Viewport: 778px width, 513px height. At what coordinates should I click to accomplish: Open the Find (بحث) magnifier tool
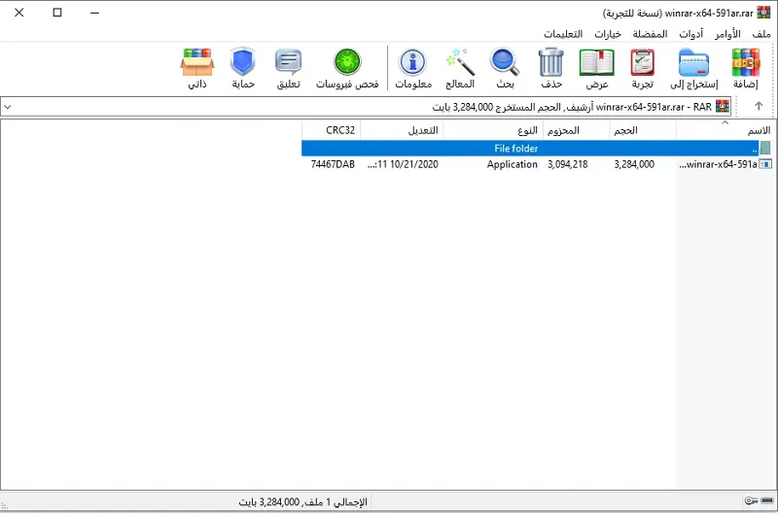505,69
